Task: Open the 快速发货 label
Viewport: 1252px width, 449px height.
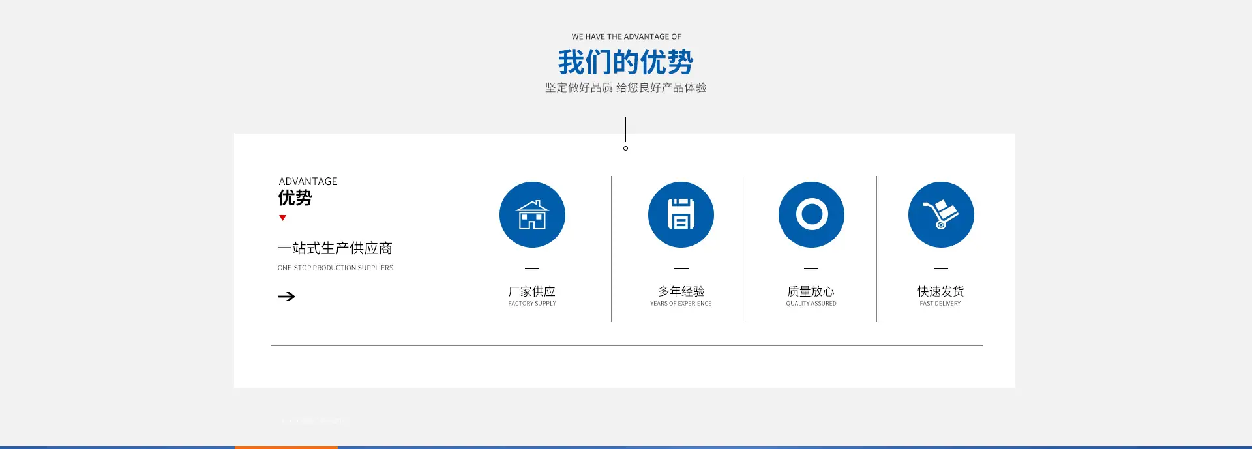Action: tap(940, 291)
